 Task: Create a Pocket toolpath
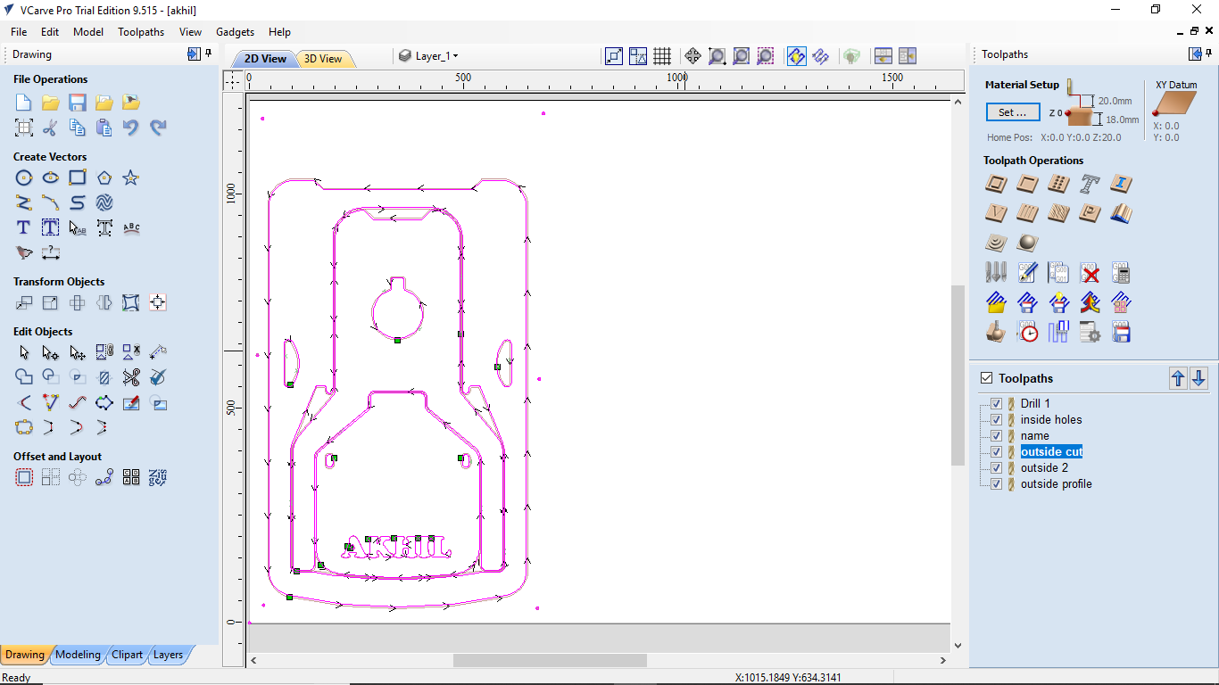[x=1027, y=185]
